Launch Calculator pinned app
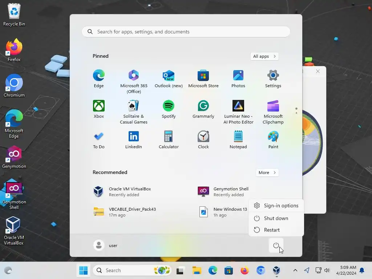Screen dimensions: 372x279 click(x=169, y=140)
